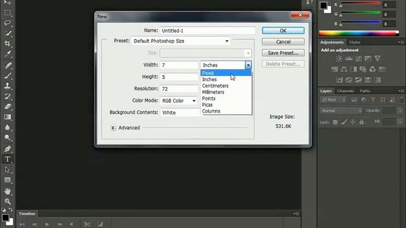Add a Color Balance adjustment

click(x=344, y=69)
